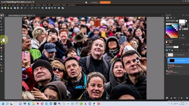
Task: Toggle the All tools checkbox
Action: (180, 38)
